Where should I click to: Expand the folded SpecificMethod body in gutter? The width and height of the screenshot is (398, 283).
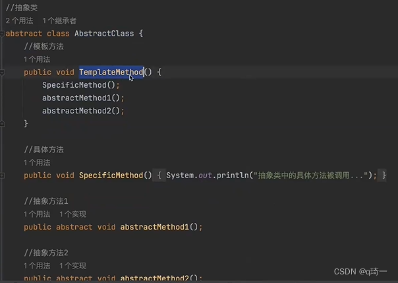click(2, 175)
